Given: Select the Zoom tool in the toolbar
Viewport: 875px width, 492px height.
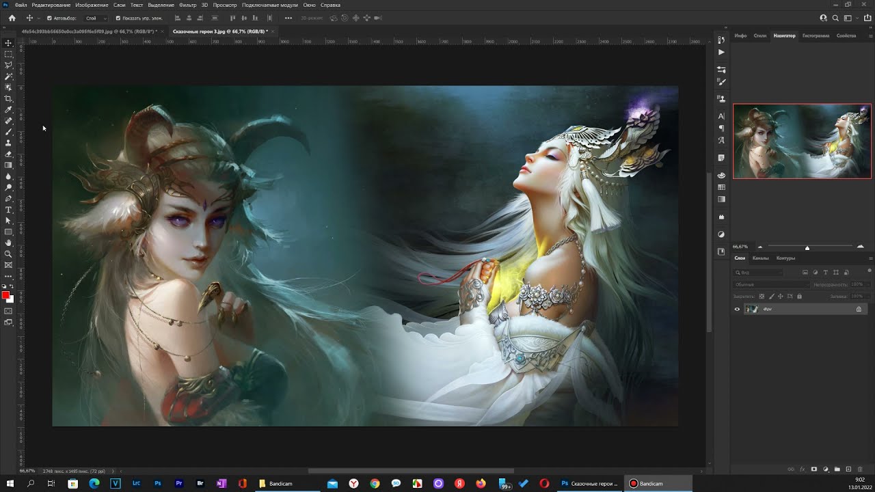Looking at the screenshot, I should click(8, 254).
